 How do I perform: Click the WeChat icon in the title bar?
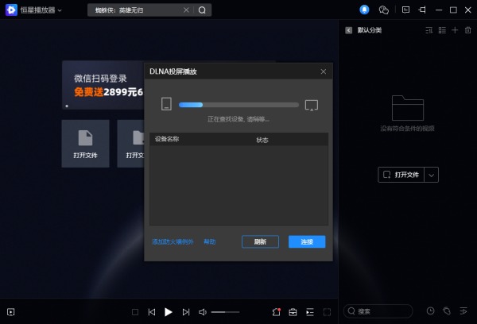point(384,10)
